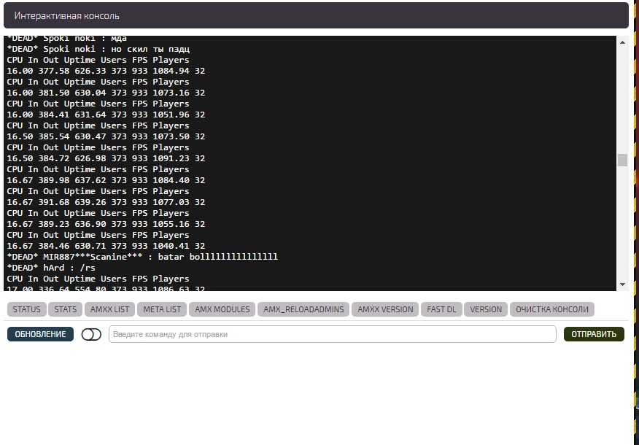
Task: Click the FAST DL button
Action: tap(441, 309)
